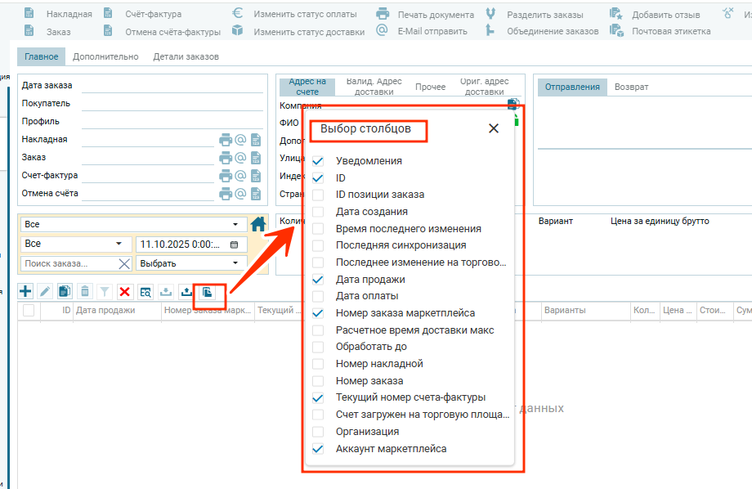752x489 pixels.
Task: Click the blue home icon beside filters
Action: pos(258,223)
